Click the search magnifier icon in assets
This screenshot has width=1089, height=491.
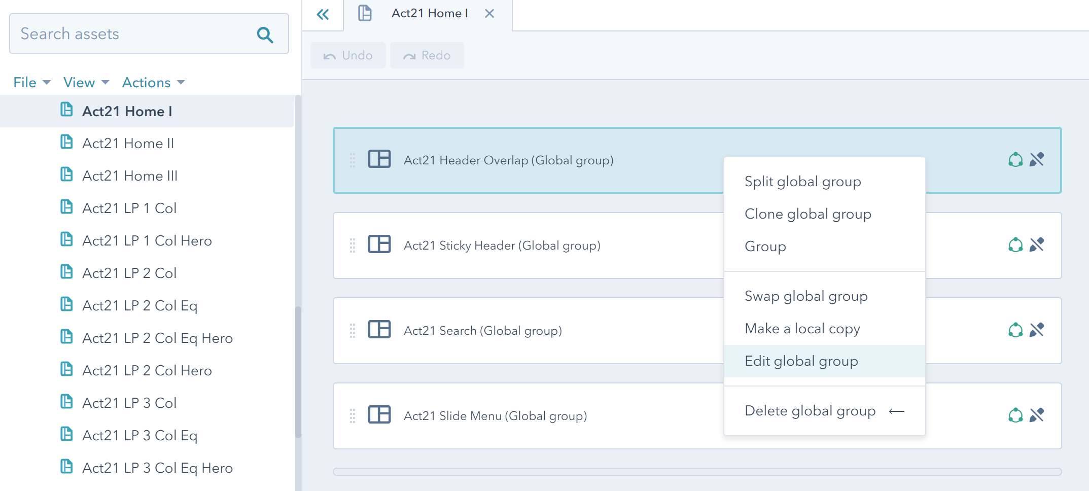coord(265,34)
